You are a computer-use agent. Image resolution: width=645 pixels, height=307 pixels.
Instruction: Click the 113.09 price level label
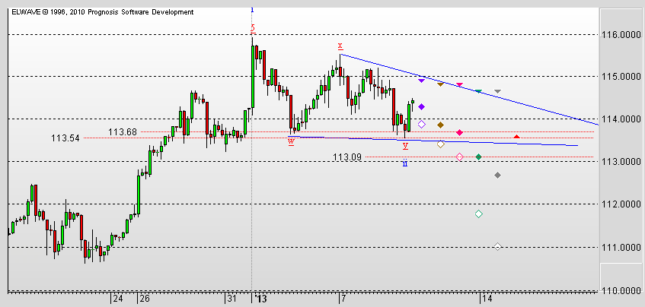(x=346, y=157)
